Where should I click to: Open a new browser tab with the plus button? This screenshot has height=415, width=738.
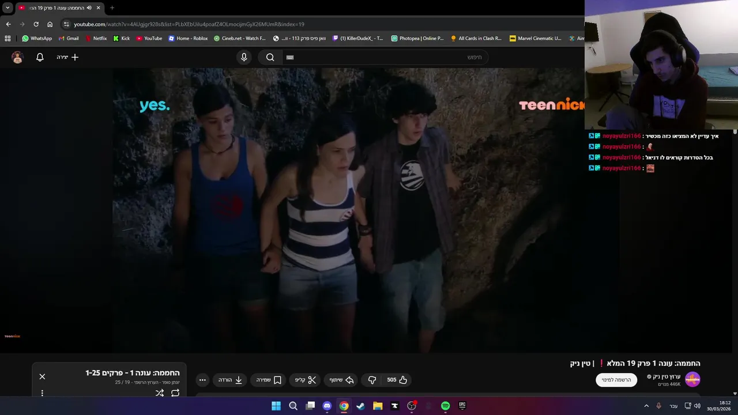click(112, 8)
